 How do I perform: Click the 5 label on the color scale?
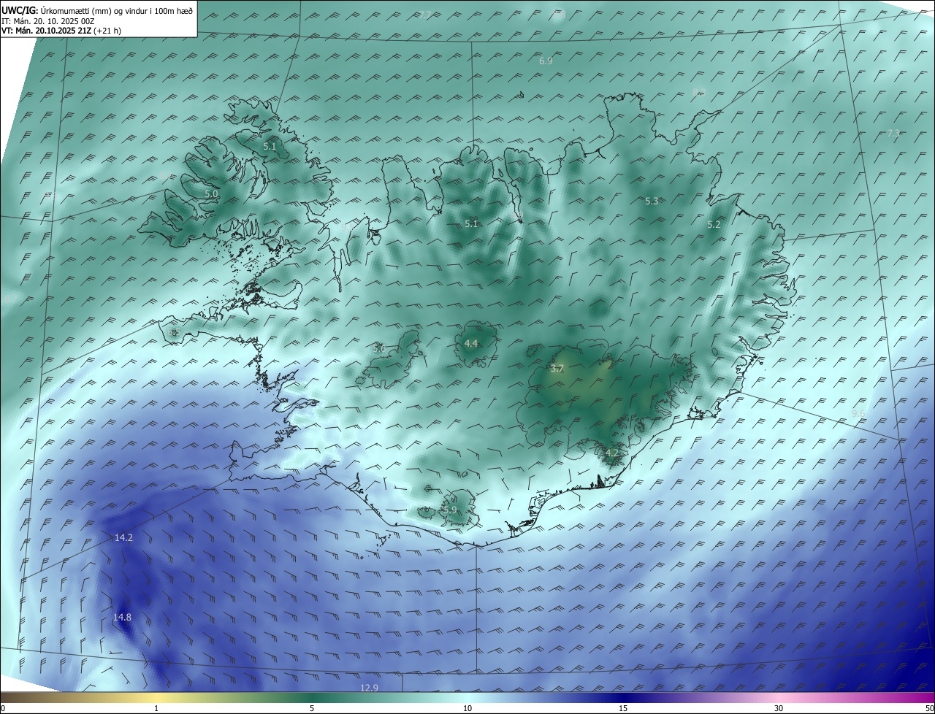click(312, 708)
